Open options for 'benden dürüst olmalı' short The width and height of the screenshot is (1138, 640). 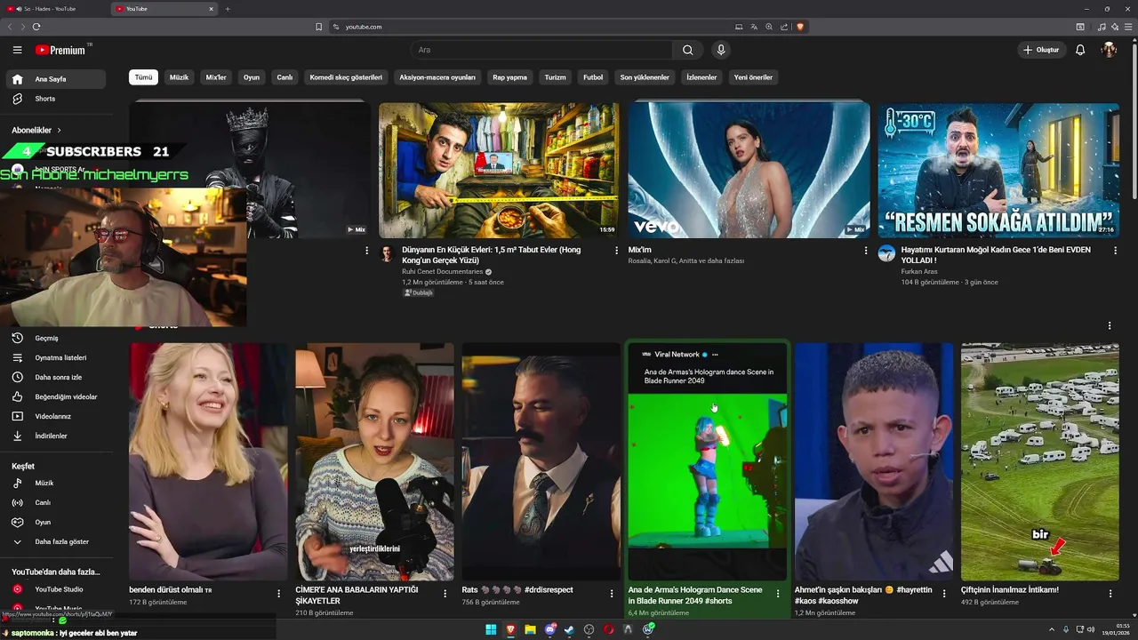coord(278,594)
